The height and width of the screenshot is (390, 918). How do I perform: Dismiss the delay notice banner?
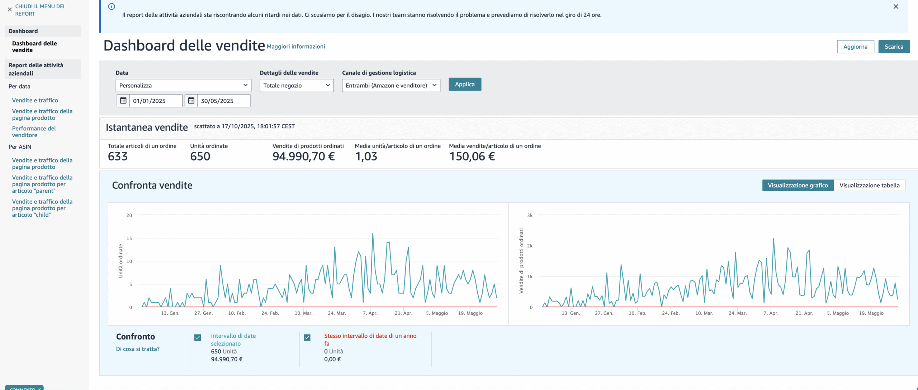click(x=895, y=6)
